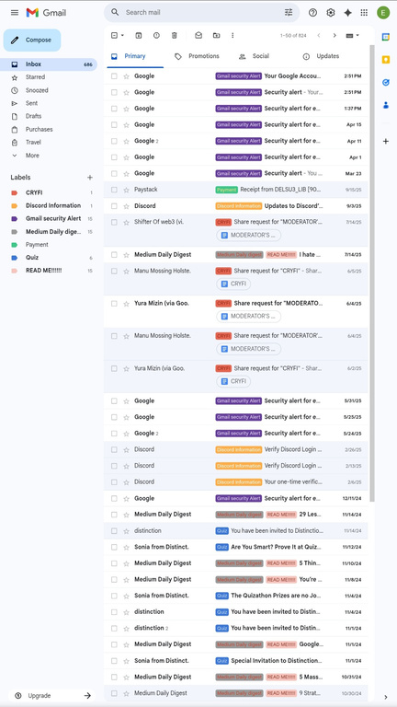The image size is (397, 707).
Task: Open the account avatar E
Action: coord(383,13)
